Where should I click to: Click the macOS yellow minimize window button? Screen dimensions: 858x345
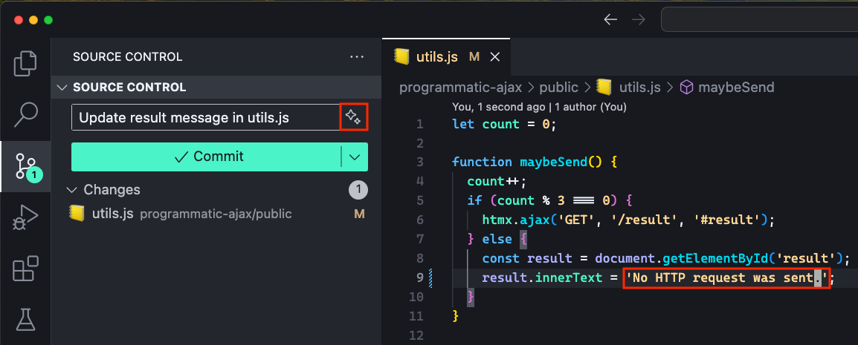click(x=33, y=20)
